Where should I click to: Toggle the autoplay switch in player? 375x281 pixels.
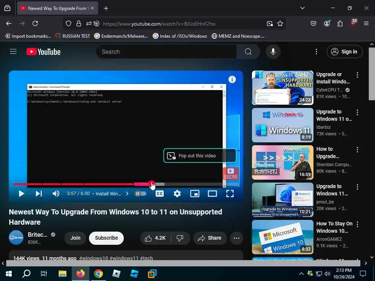(x=141, y=194)
